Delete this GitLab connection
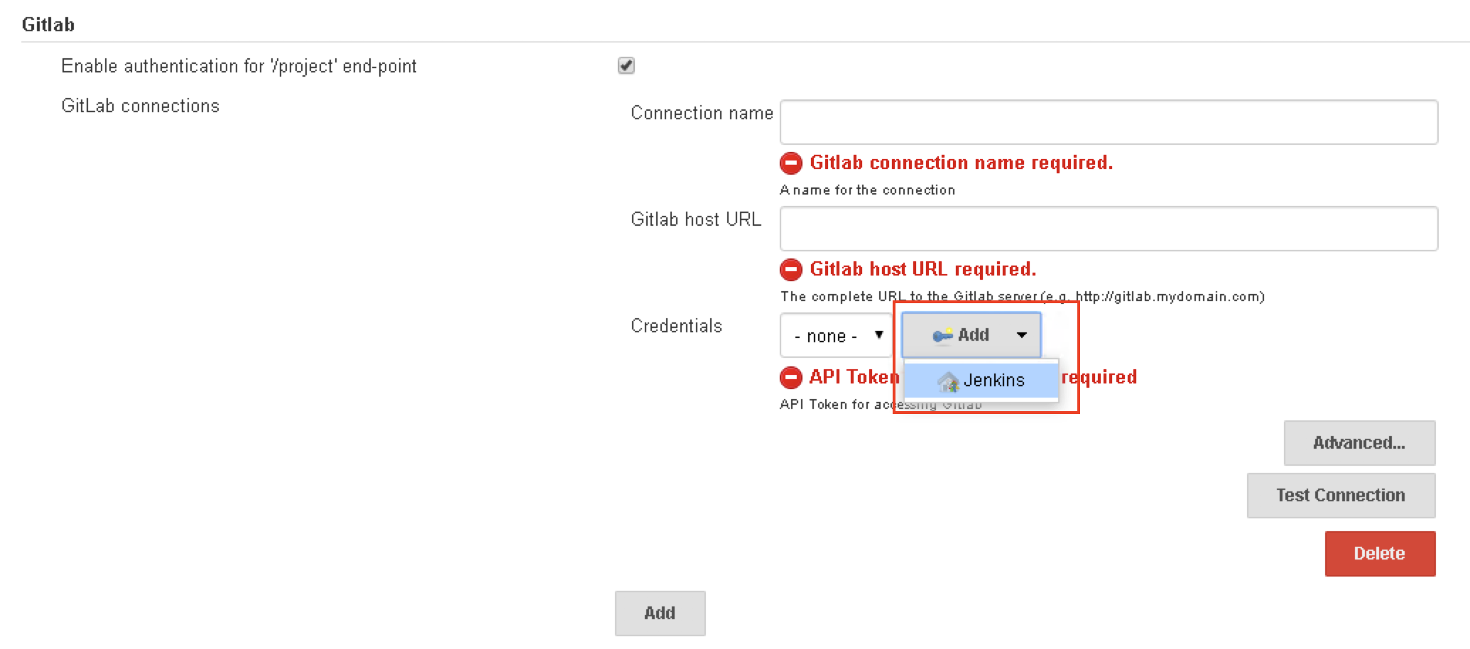The width and height of the screenshot is (1470, 649). (1379, 554)
